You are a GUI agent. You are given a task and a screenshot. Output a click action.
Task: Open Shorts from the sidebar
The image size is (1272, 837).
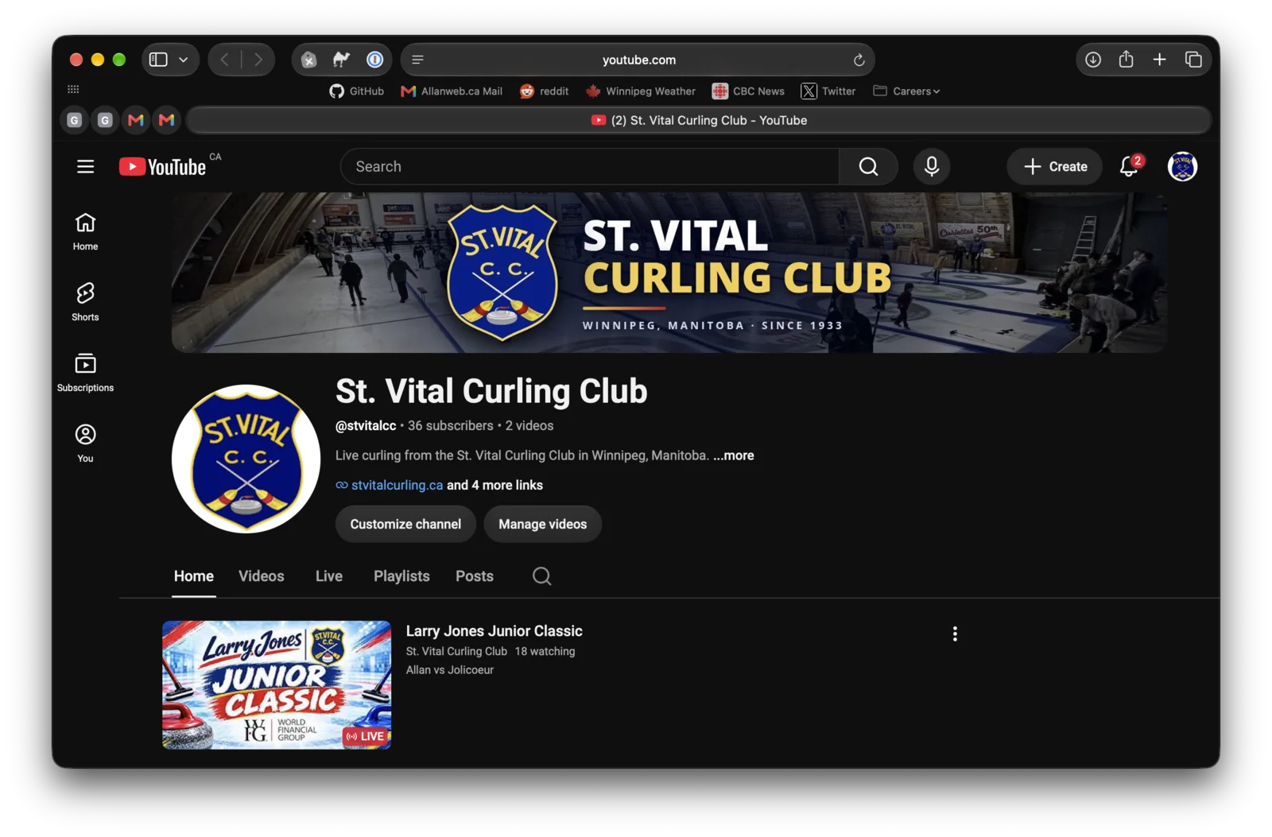[85, 301]
